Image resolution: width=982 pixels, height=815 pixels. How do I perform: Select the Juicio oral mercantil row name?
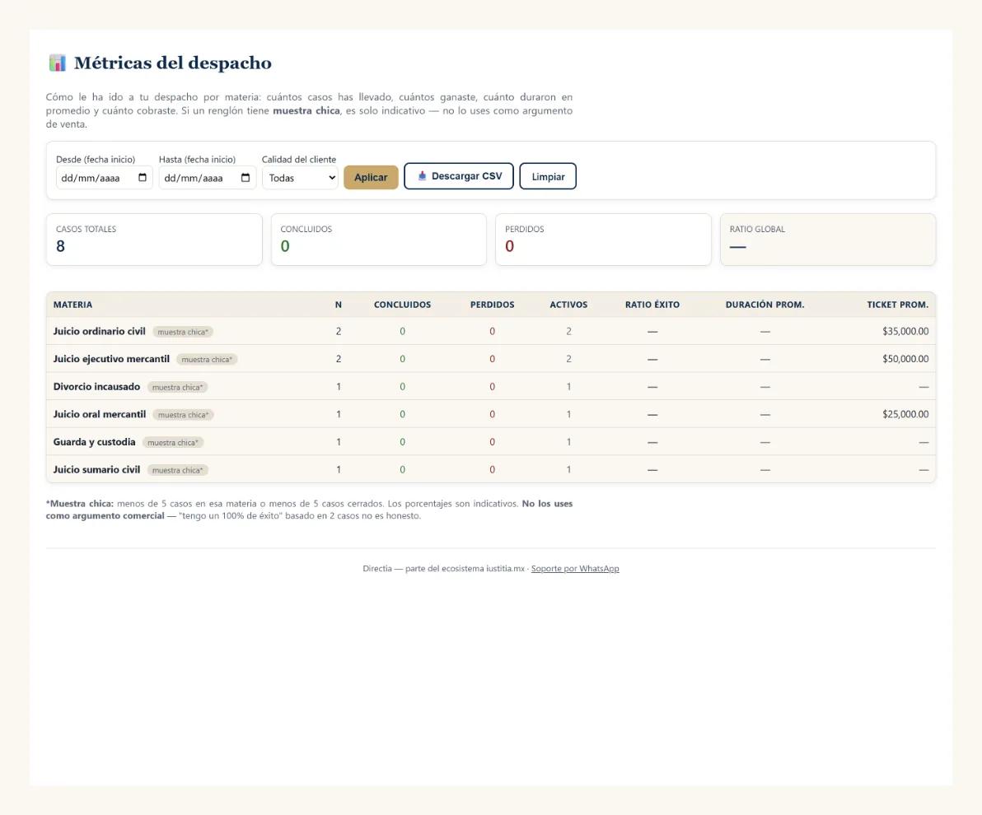[x=100, y=414]
